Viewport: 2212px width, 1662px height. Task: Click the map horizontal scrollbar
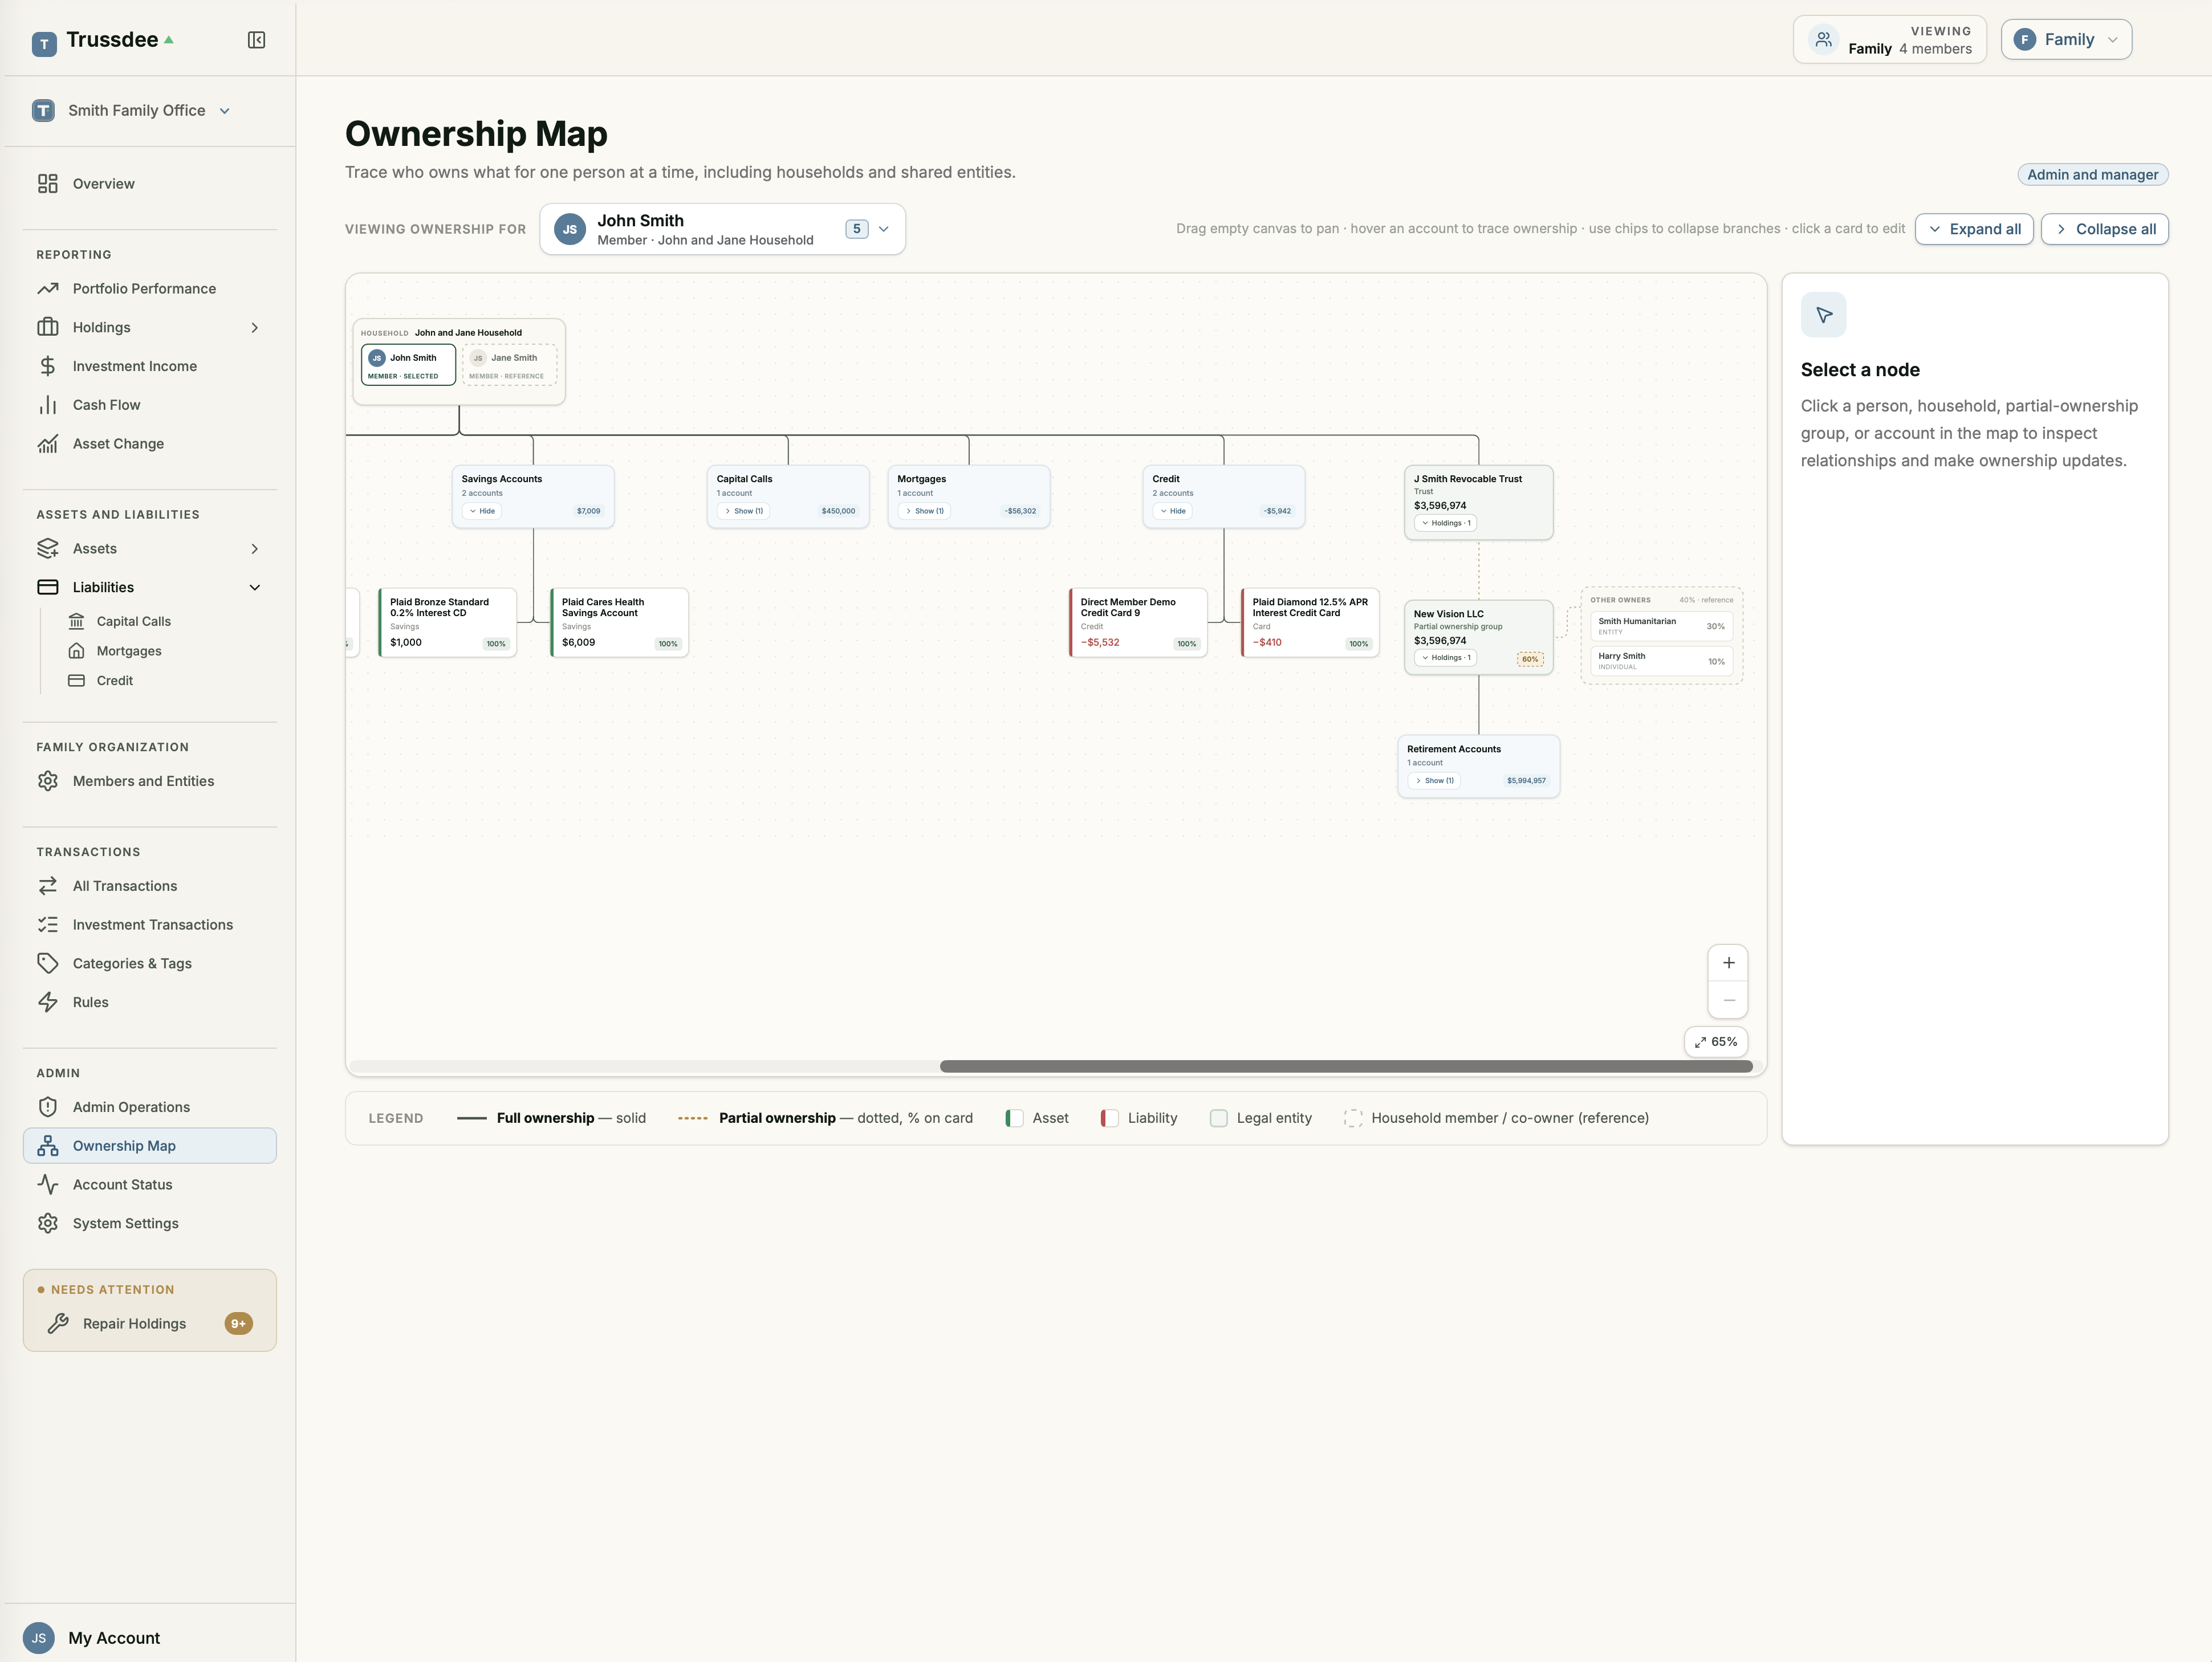1346,1067
